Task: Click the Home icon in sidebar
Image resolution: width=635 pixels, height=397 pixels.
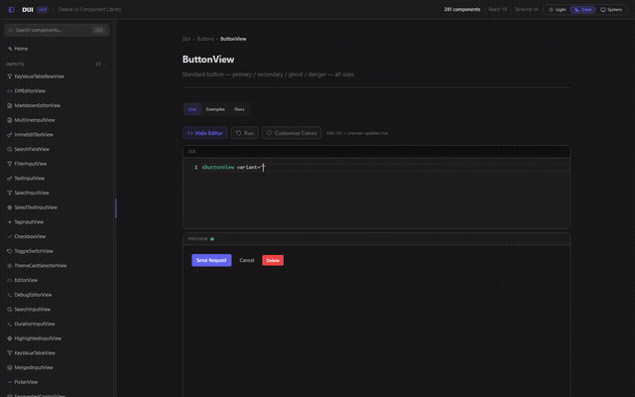Action: point(10,49)
